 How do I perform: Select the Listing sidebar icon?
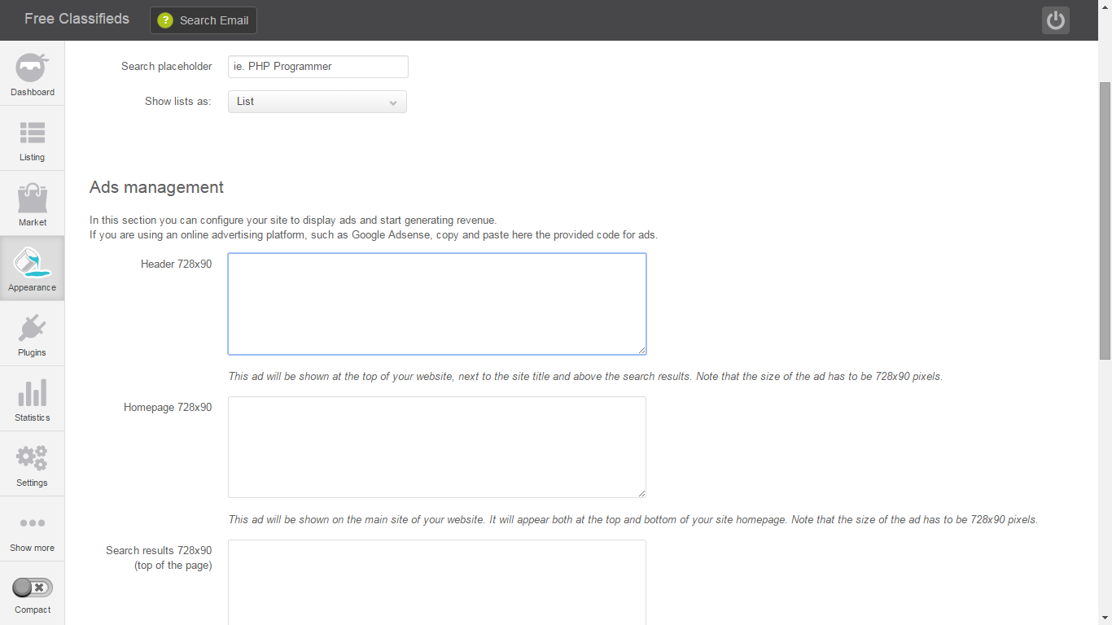32,138
